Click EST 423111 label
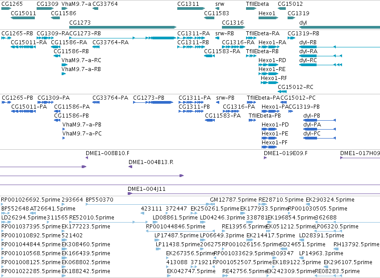Screen dimensions: 380x278 click(x=151, y=208)
